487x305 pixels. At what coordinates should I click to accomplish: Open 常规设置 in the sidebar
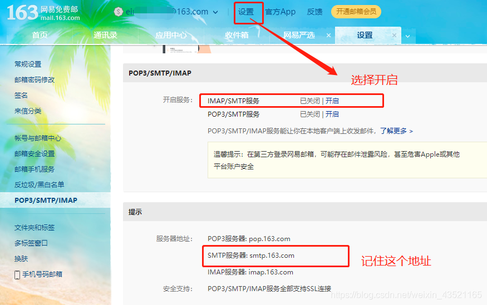coord(28,64)
